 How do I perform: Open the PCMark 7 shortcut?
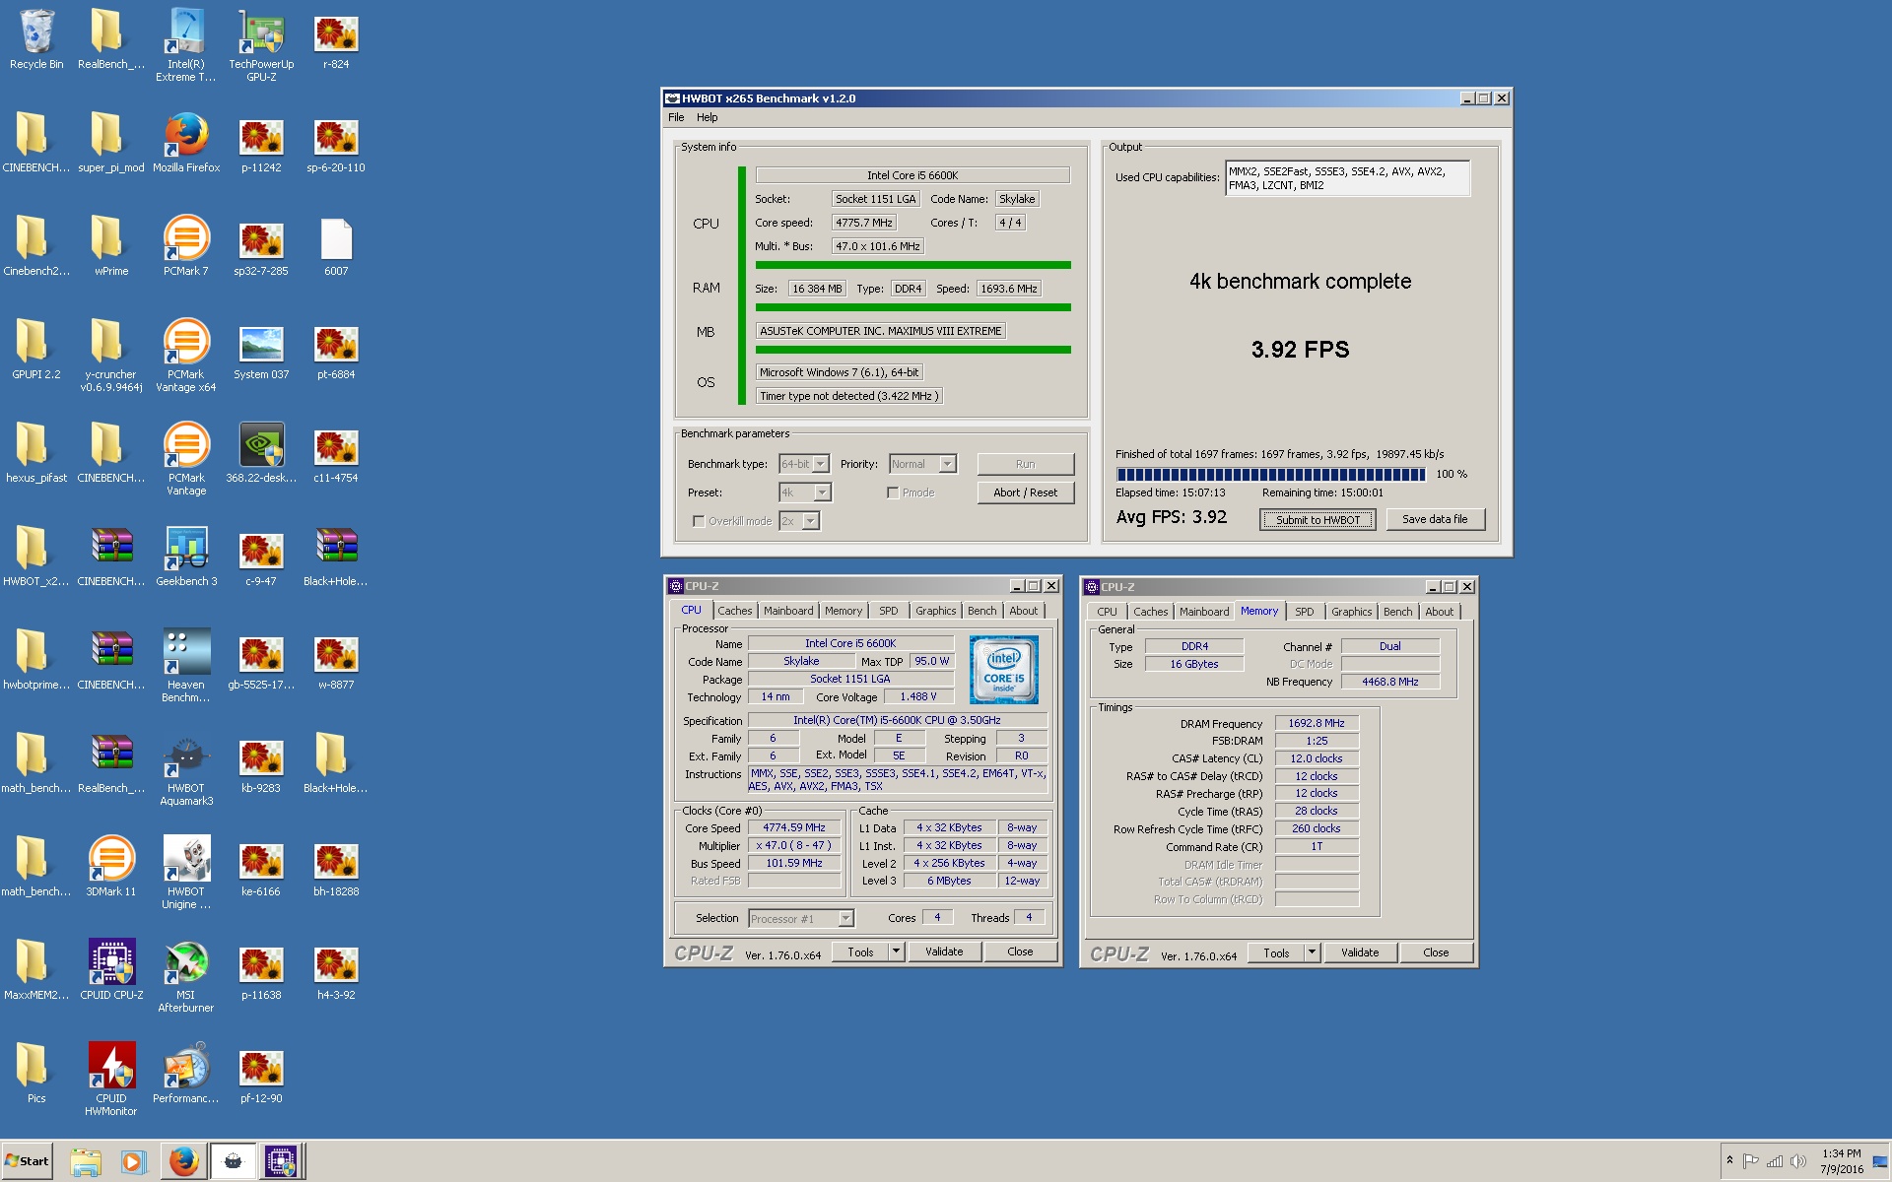point(186,247)
